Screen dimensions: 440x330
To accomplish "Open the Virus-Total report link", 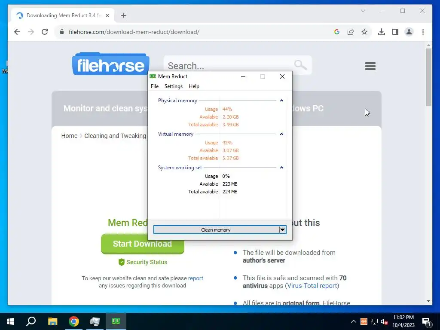I will (x=312, y=286).
